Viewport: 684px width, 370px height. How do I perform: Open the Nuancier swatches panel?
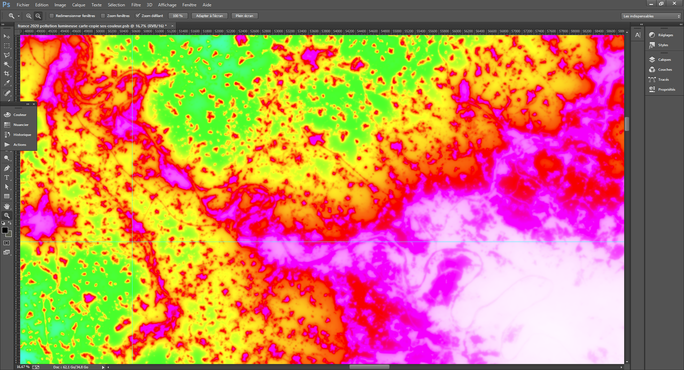tap(19, 124)
